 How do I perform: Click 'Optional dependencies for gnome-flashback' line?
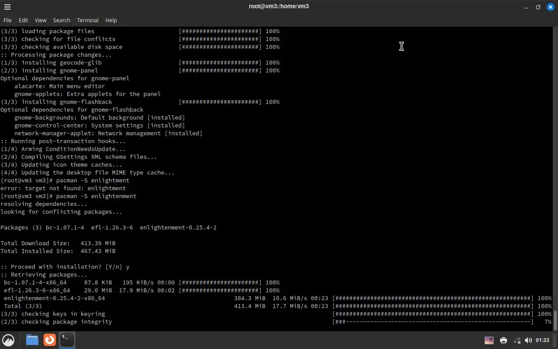tap(72, 110)
